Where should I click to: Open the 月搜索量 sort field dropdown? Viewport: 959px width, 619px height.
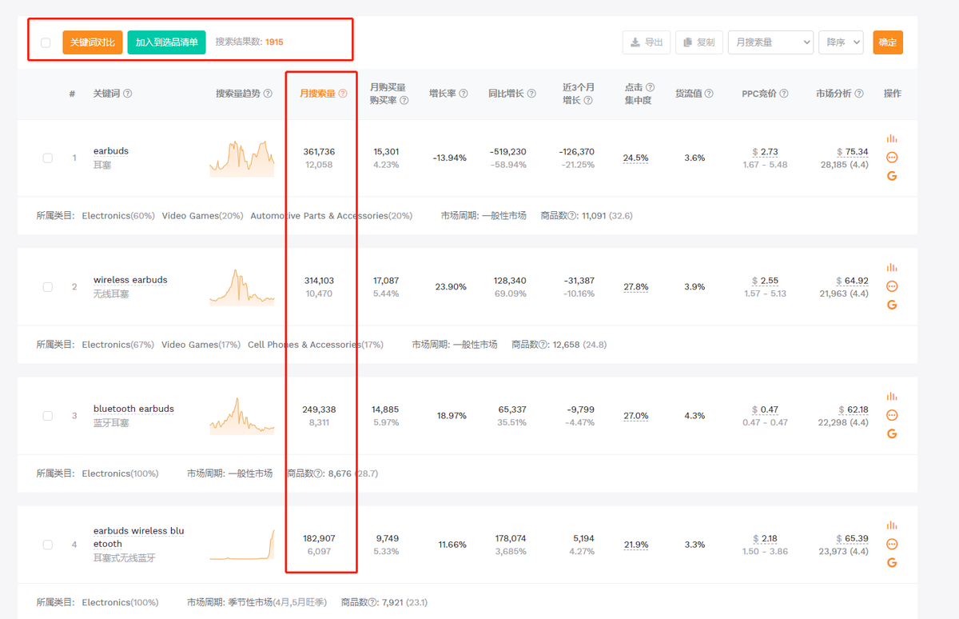[770, 42]
